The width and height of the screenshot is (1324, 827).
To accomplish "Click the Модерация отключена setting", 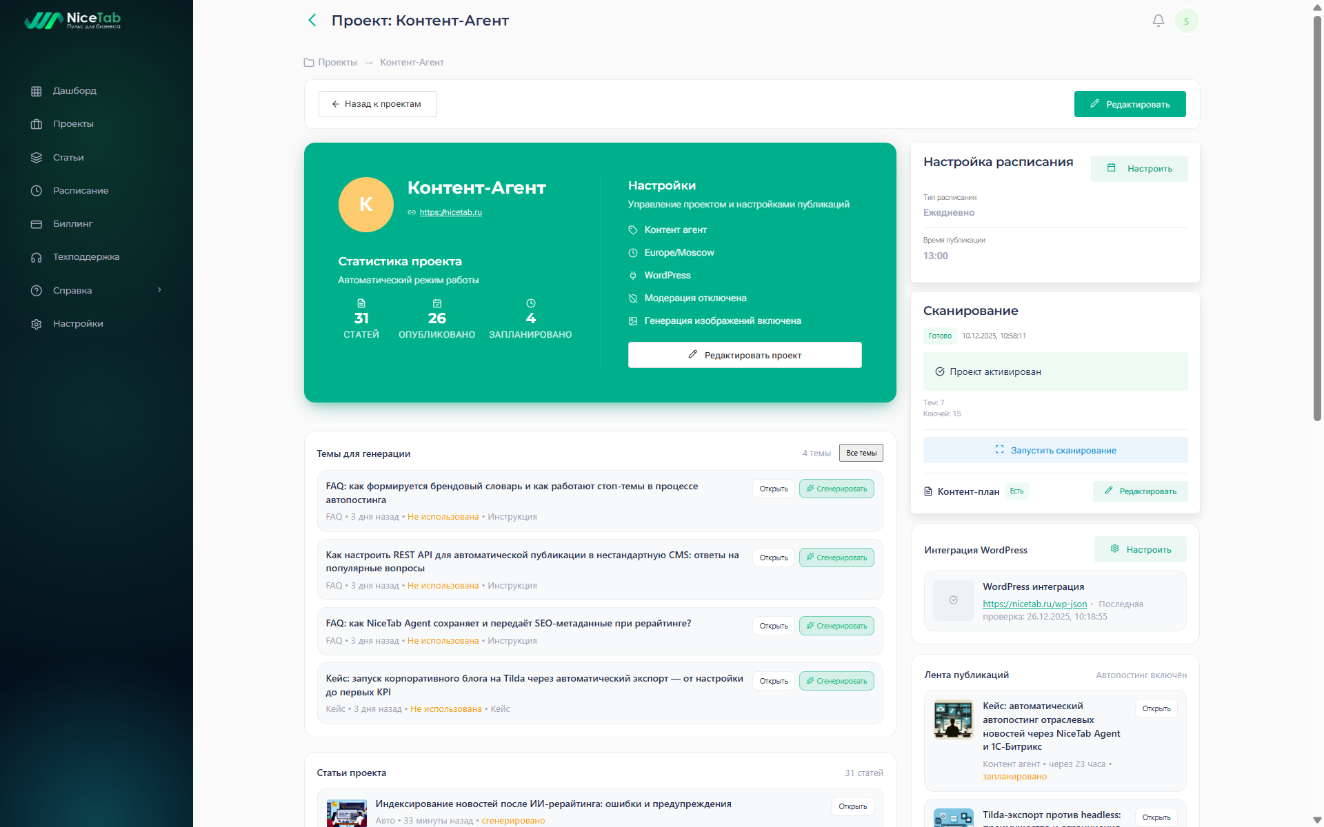I will pyautogui.click(x=695, y=298).
